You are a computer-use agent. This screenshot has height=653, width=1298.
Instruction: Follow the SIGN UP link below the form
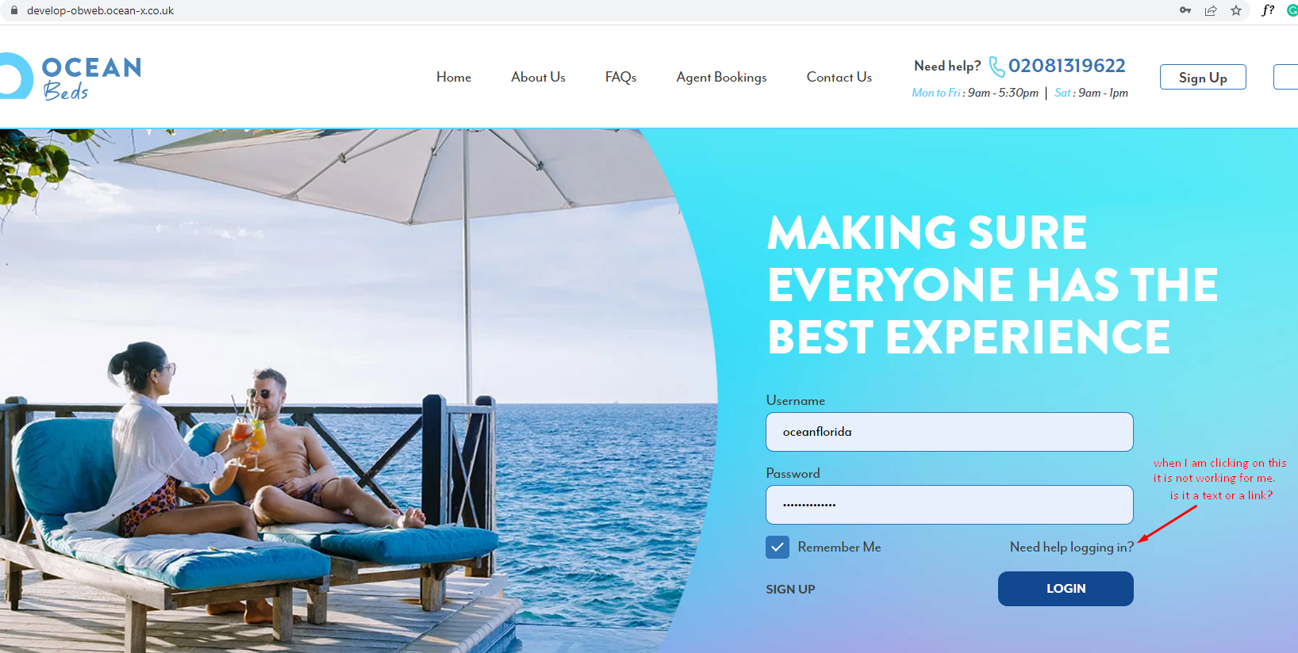(790, 589)
